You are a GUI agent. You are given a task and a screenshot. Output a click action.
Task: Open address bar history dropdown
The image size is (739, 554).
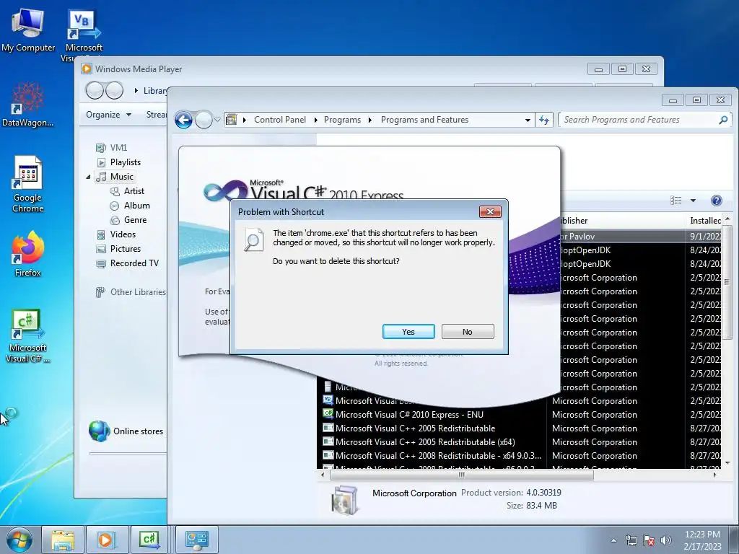[528, 120]
